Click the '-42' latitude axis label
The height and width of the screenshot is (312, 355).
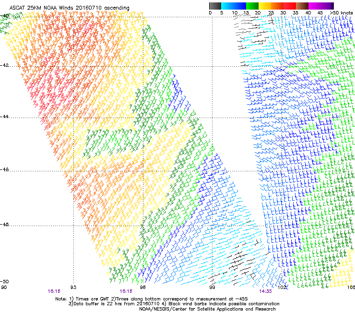point(4,65)
